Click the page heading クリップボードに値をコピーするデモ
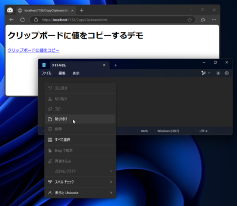 [76, 36]
